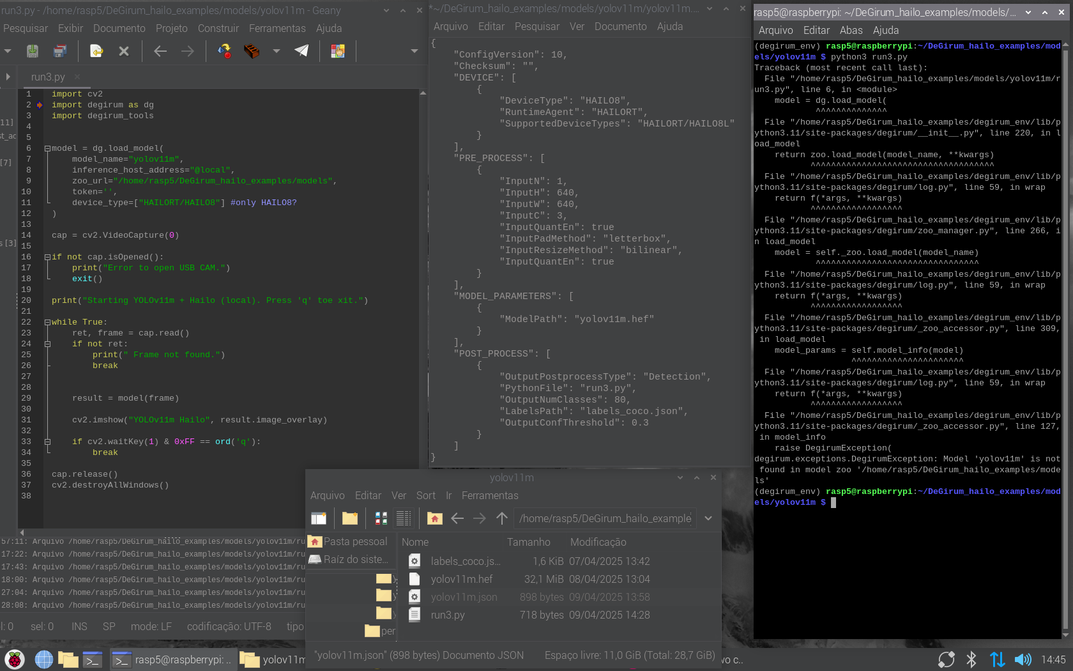Toggle the fold marker for the while True block
This screenshot has width=1073, height=671.
47,322
